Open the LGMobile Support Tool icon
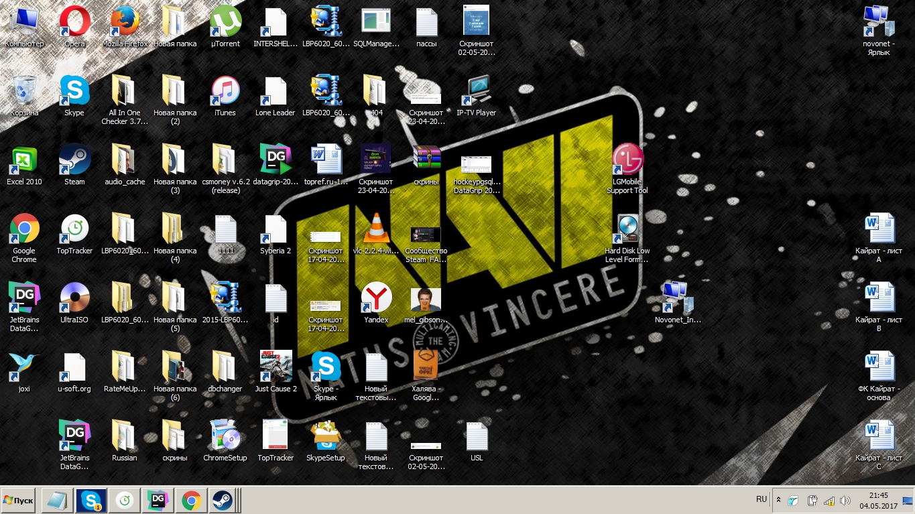915x514 pixels. coord(627,160)
